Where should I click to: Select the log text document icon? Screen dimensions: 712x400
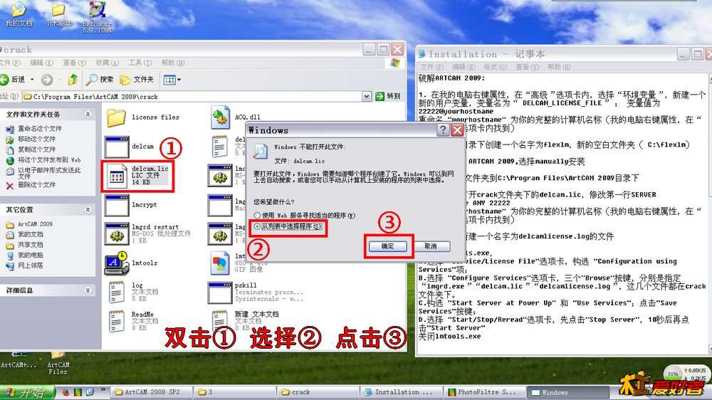tap(116, 293)
